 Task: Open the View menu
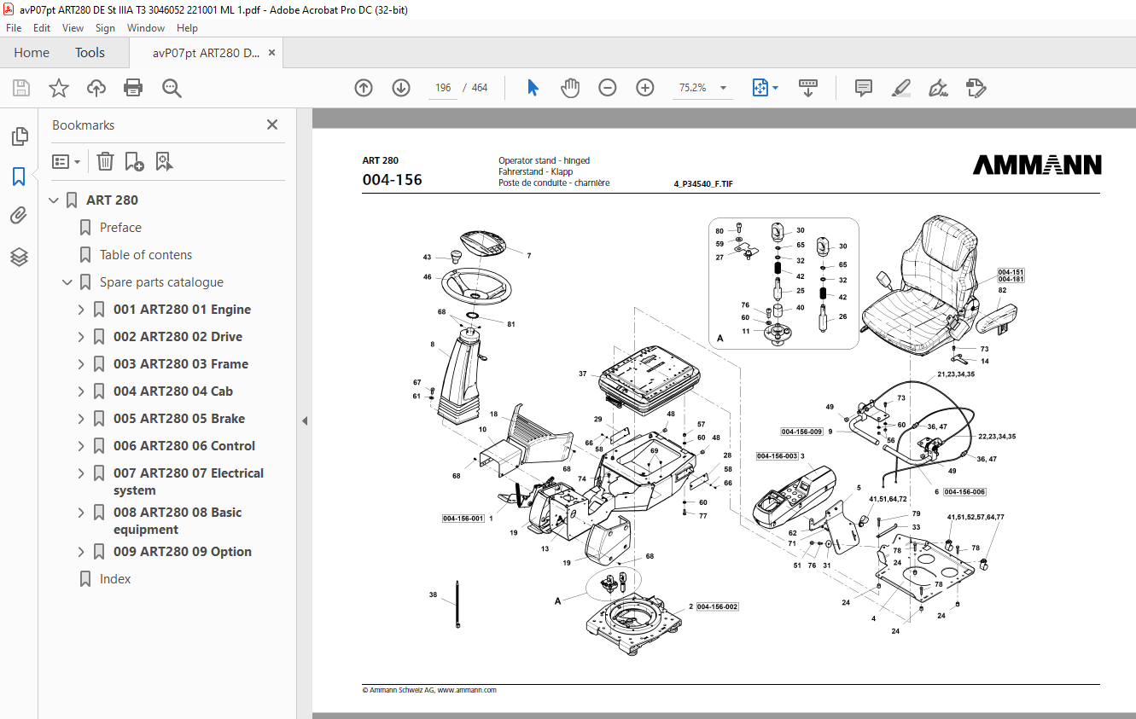(73, 28)
